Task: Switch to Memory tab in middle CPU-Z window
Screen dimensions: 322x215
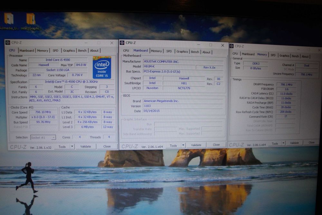Action: [x=156, y=51]
